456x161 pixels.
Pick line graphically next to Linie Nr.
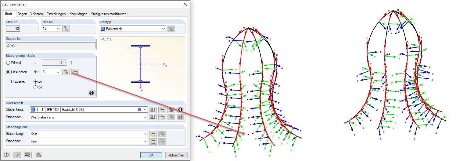pos(66,29)
